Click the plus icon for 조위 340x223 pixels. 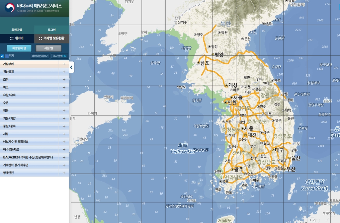pos(64,80)
